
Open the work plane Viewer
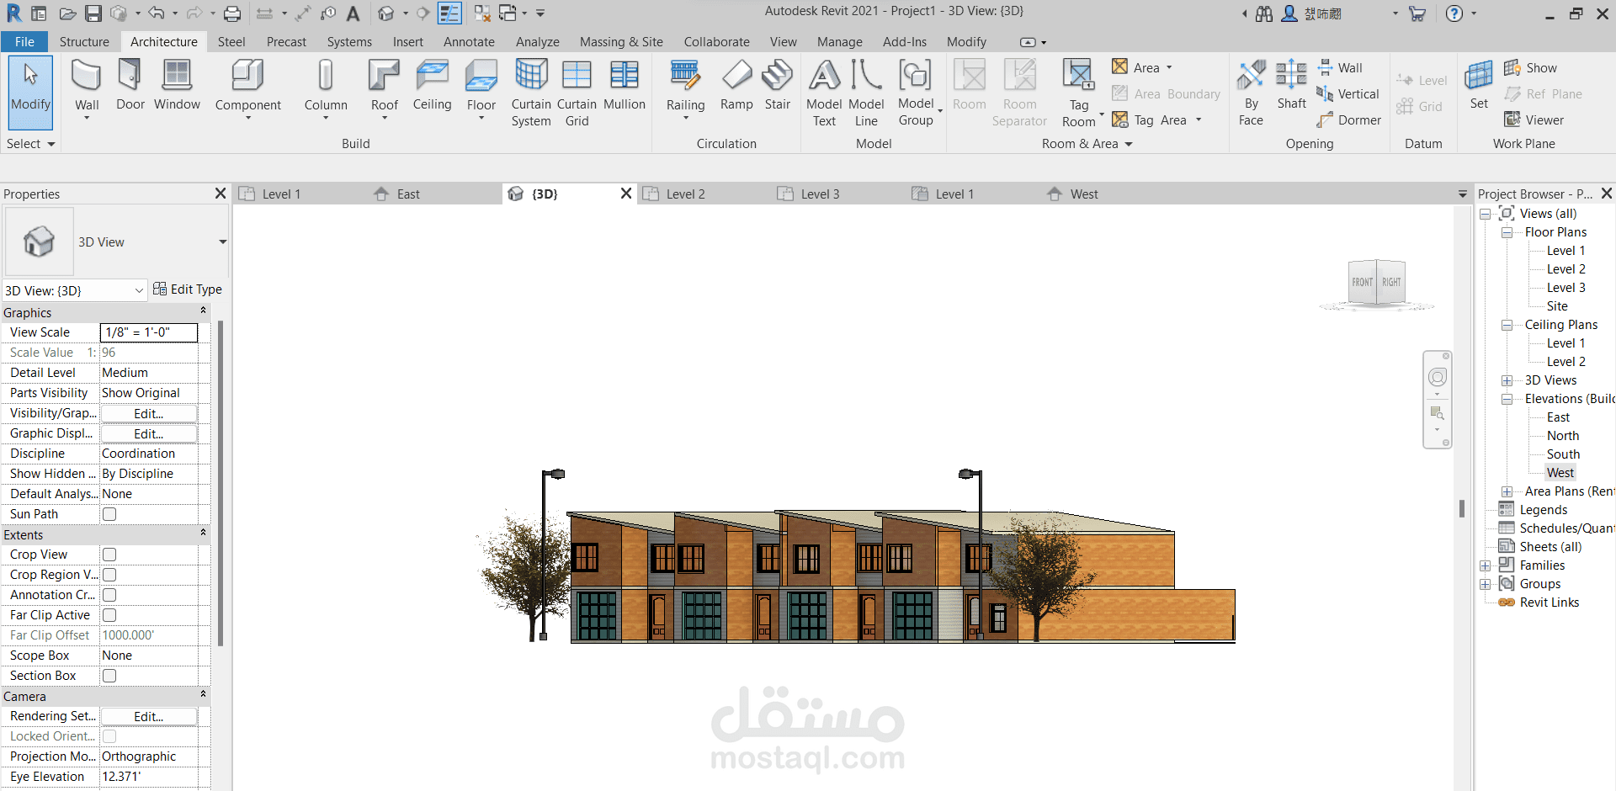(x=1534, y=119)
